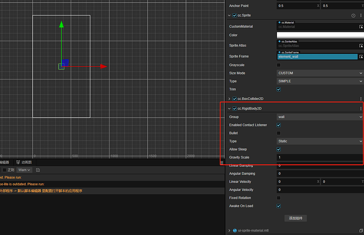364x235 pixels.
Task: Click the Gravity Scale input field
Action: [x=320, y=157]
